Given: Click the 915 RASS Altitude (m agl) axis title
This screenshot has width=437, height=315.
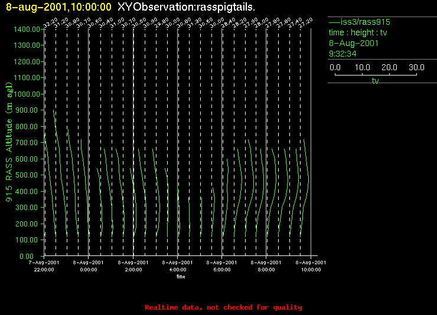Looking at the screenshot, I should [x=9, y=142].
